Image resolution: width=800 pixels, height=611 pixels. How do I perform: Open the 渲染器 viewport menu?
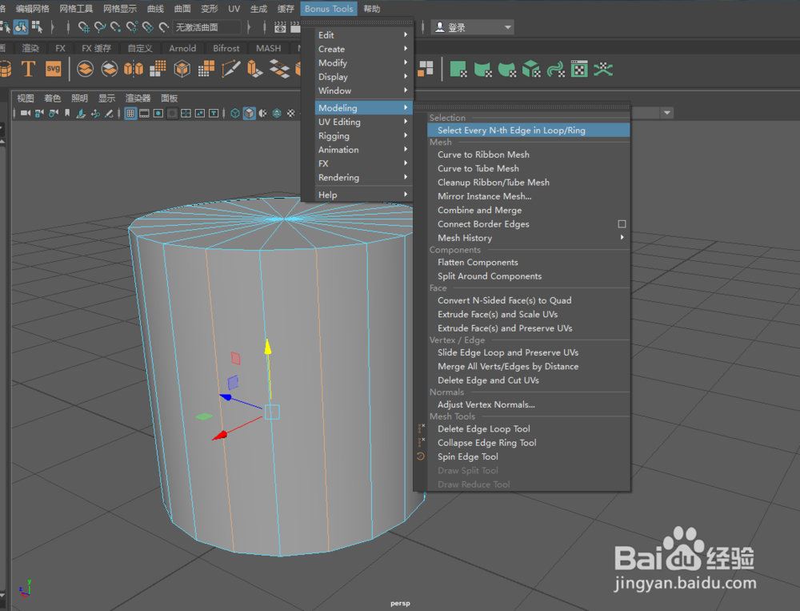[138, 98]
